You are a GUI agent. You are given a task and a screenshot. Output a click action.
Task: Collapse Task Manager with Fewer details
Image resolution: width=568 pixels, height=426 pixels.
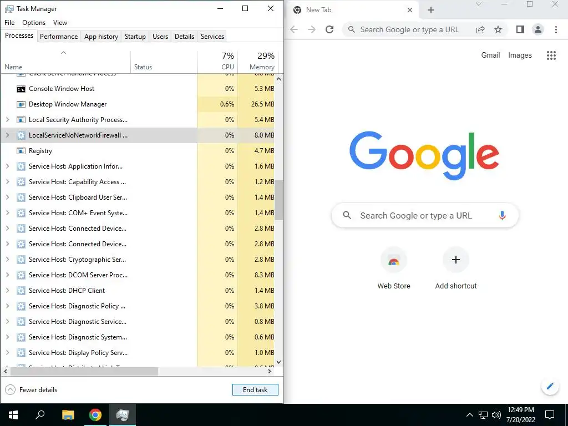click(x=31, y=390)
